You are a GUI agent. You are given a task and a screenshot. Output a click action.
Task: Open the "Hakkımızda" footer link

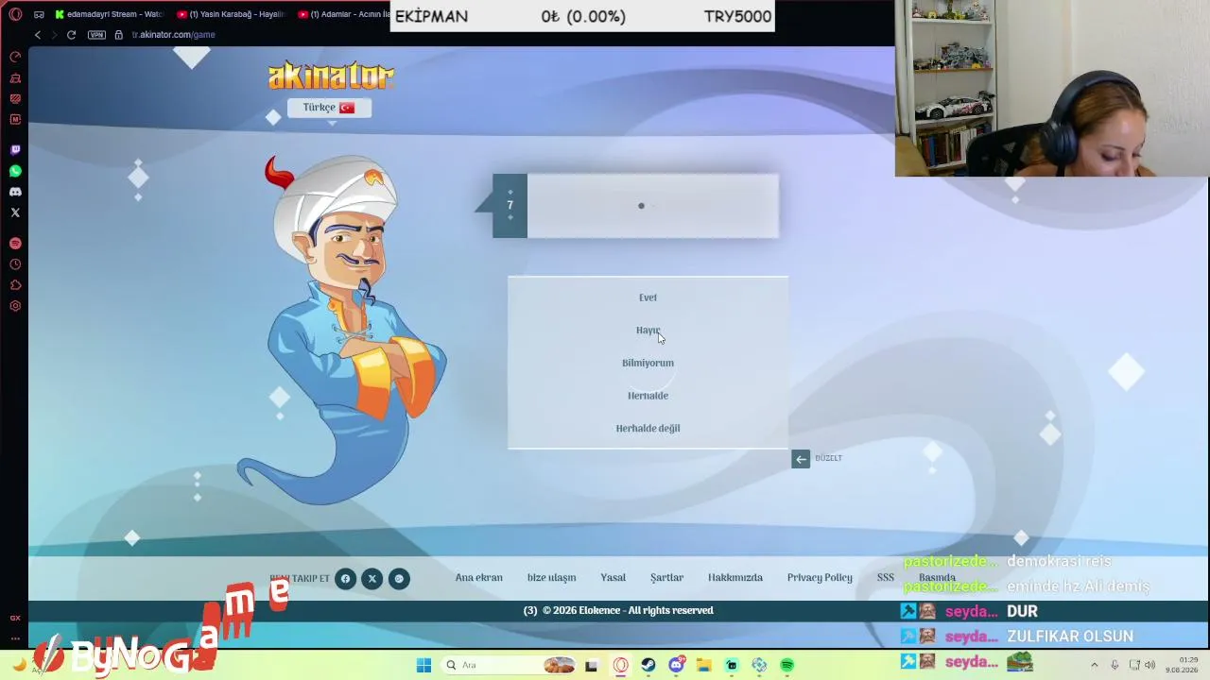coord(735,578)
